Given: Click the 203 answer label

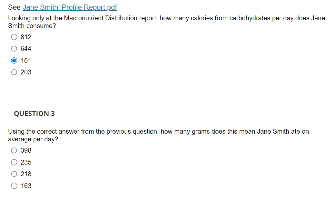Looking at the screenshot, I should (x=25, y=72).
